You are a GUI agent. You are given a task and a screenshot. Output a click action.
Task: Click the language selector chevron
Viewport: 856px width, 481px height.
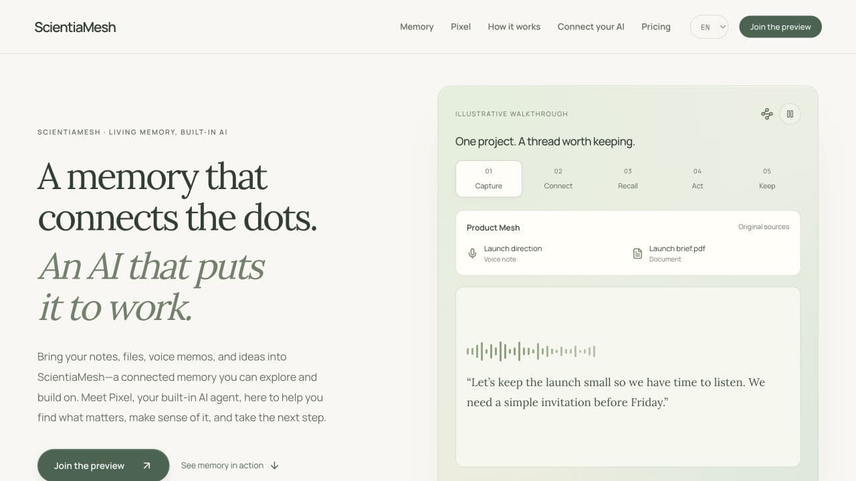pos(722,27)
